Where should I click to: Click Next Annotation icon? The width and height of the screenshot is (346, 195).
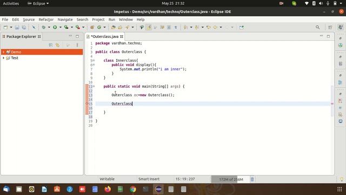coord(185,28)
